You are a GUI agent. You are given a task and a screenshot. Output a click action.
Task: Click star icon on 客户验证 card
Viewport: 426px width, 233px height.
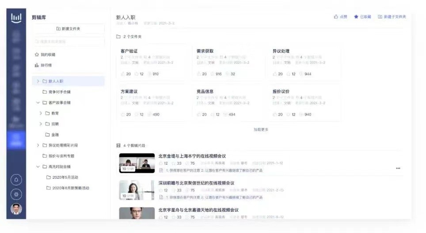click(137, 74)
